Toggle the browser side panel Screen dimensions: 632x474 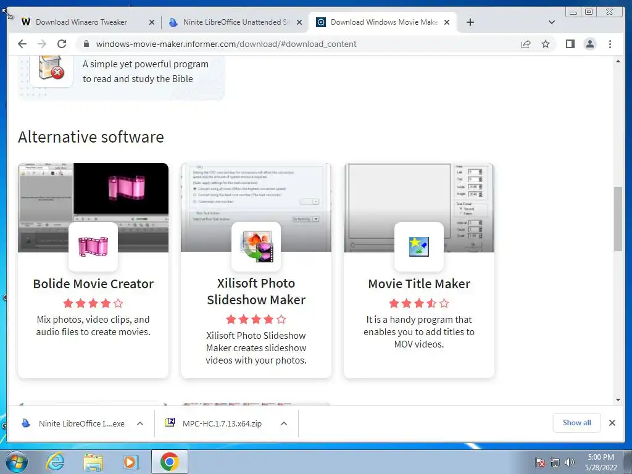570,44
